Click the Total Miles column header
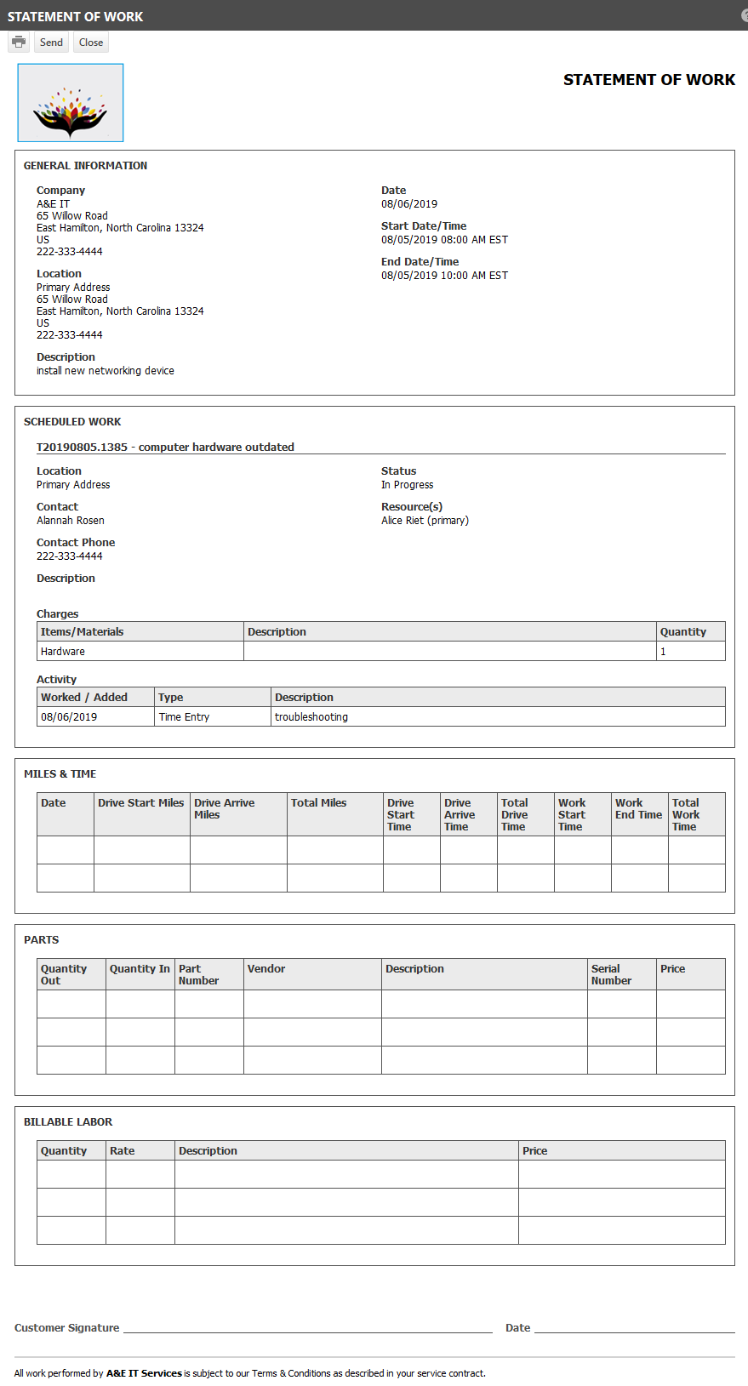The image size is (748, 1386). tap(334, 814)
